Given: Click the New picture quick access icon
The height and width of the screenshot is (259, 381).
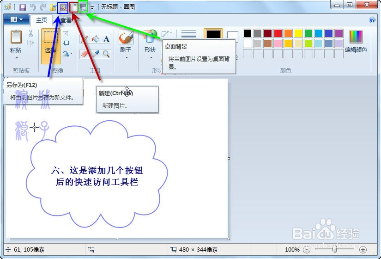Looking at the screenshot, I should click(x=73, y=7).
